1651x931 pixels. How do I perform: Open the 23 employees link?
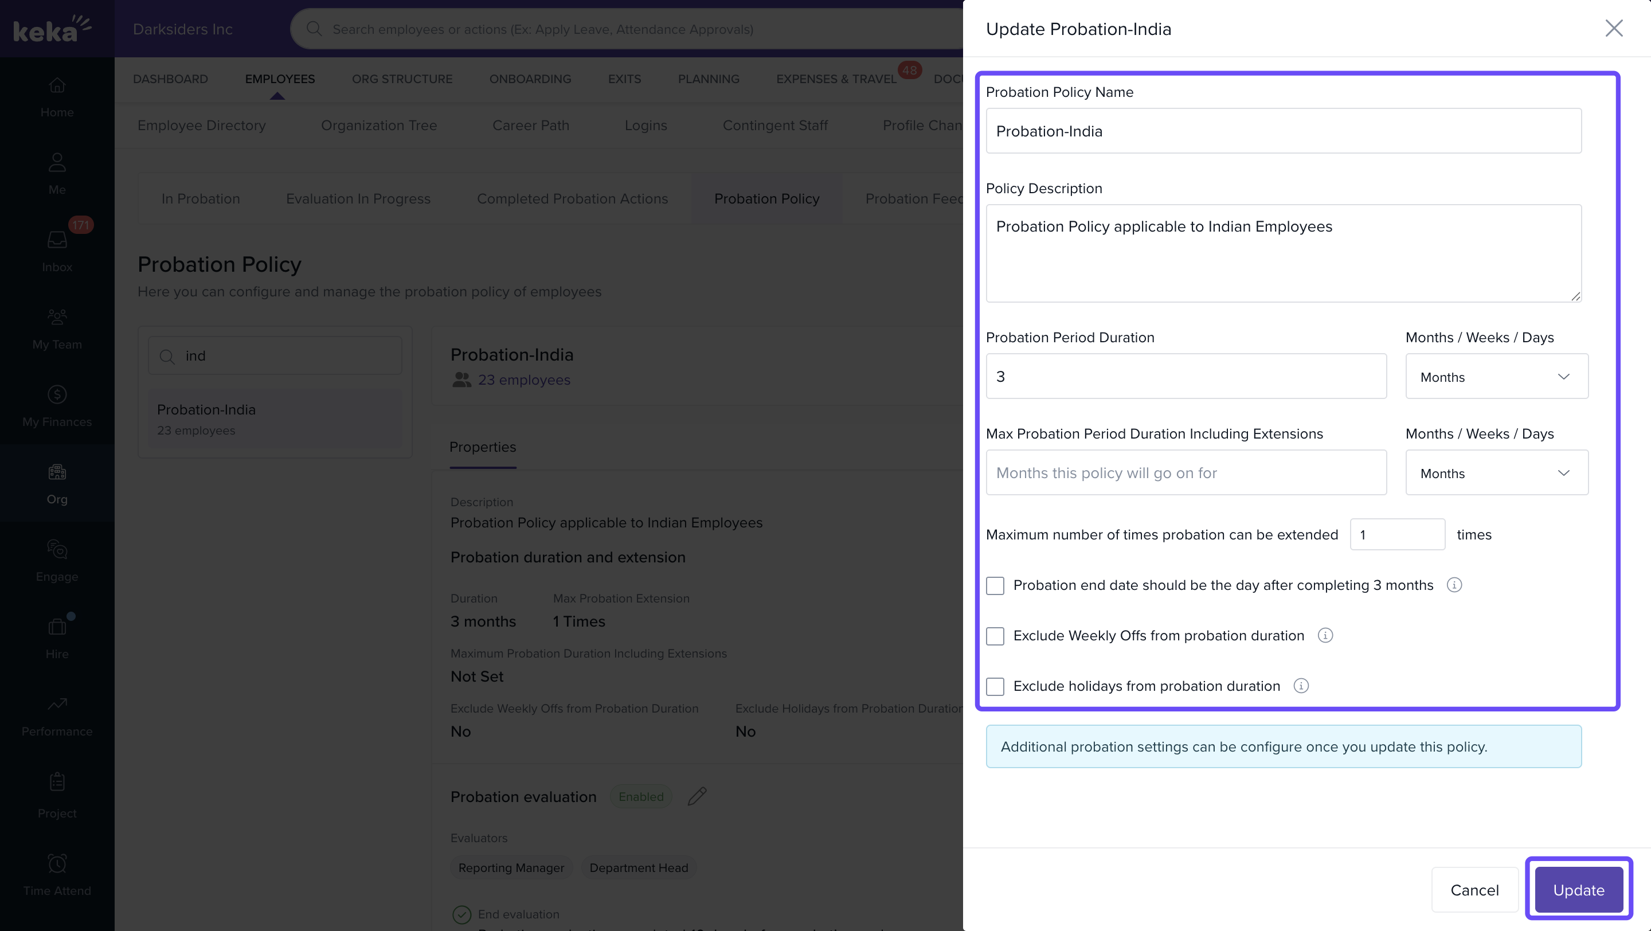pos(523,380)
